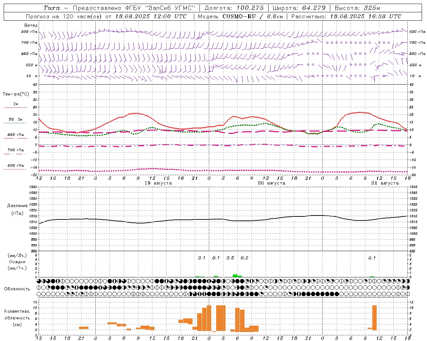Click the forecast start time 18.08.2025 12:00 UTC
Image resolution: width=427 pixels, height=341 pixels.
click(x=151, y=16)
